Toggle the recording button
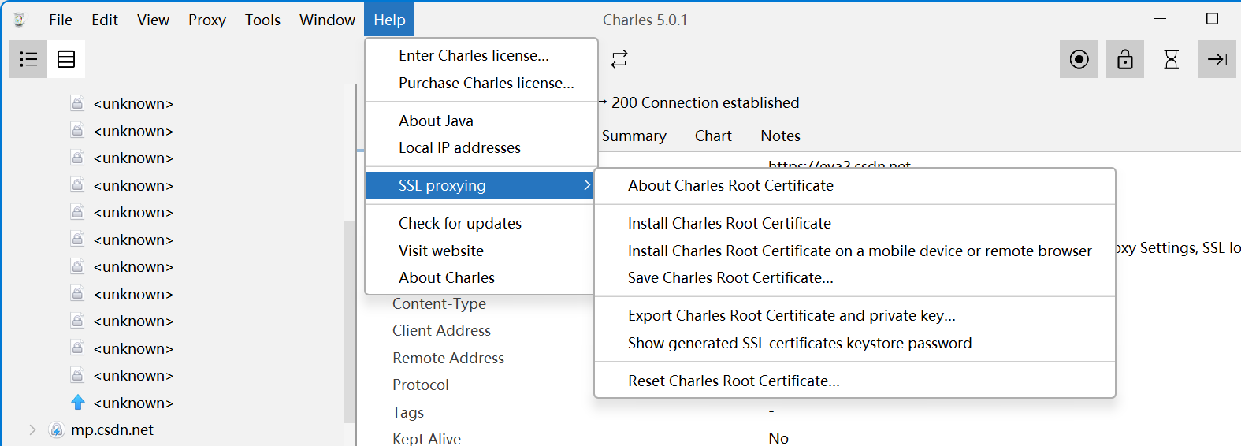This screenshot has height=446, width=1241. (x=1079, y=59)
